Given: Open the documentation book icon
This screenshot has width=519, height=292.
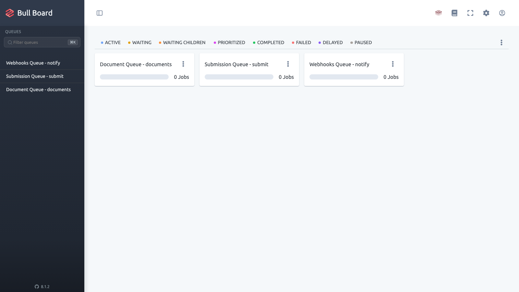Looking at the screenshot, I should (454, 13).
